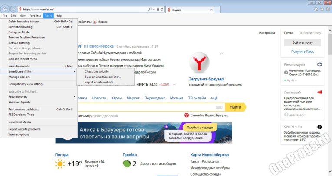Click the search magnifier icon in address bar
The image size is (332, 176).
(x=150, y=9)
